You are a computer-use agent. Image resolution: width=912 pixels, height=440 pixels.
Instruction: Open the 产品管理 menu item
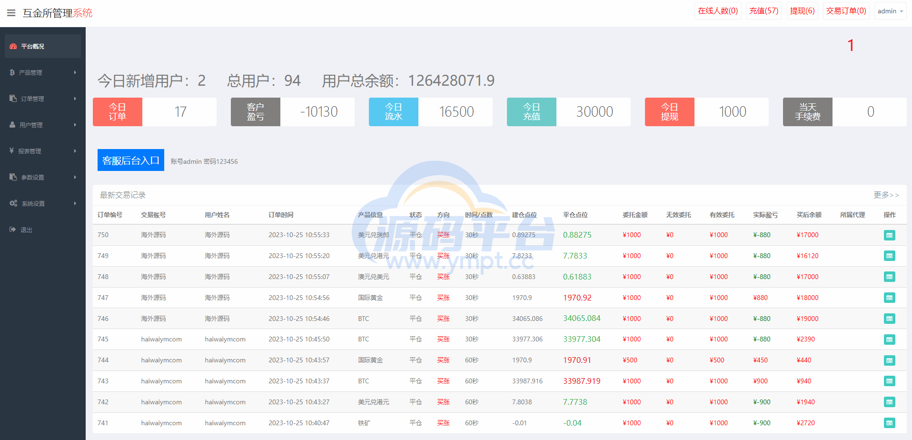(43, 72)
